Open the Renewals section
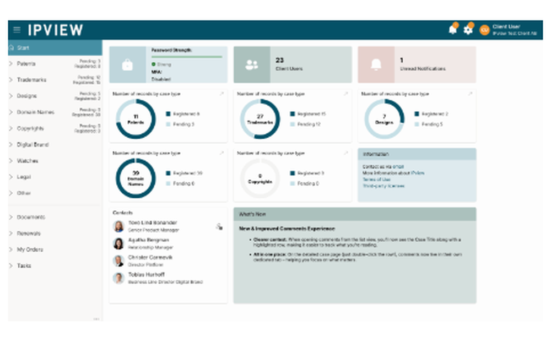This screenshot has height=337, width=551. 28,233
